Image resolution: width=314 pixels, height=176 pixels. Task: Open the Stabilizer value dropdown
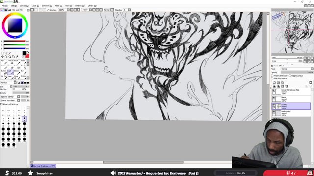(129, 10)
